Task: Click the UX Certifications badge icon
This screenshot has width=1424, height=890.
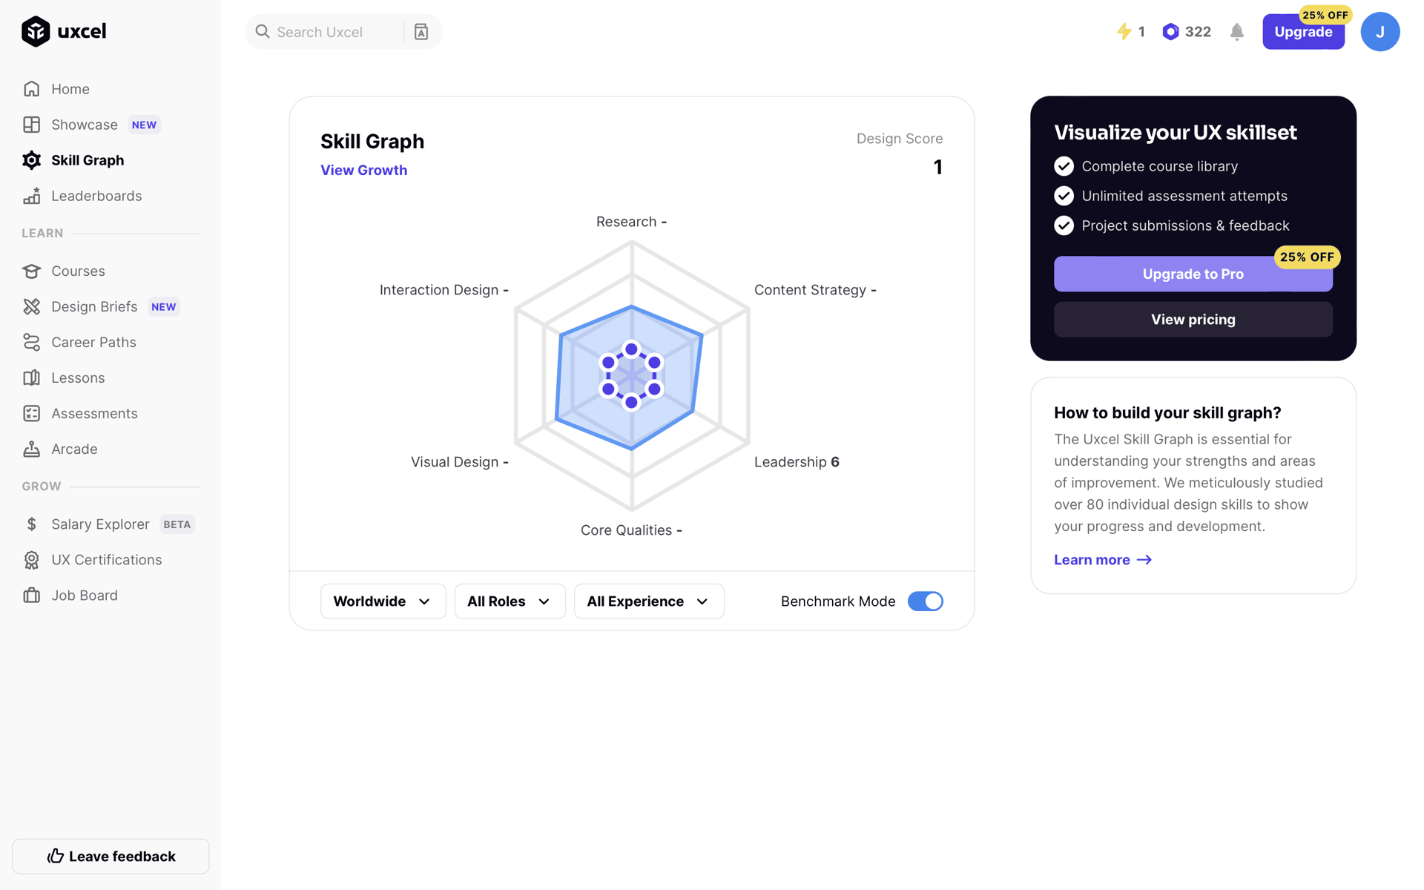Action: click(x=31, y=560)
